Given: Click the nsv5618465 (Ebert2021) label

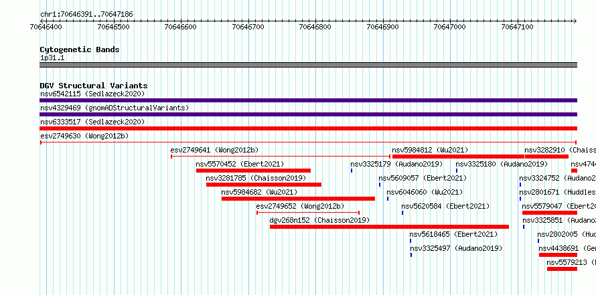Looking at the screenshot, I should pos(453,234).
